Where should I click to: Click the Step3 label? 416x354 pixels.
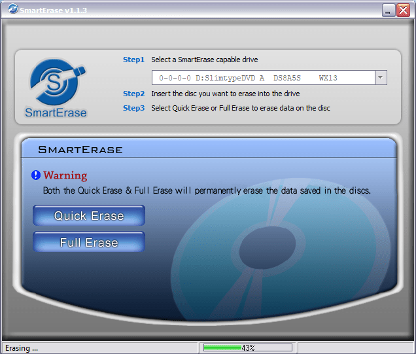tap(133, 108)
